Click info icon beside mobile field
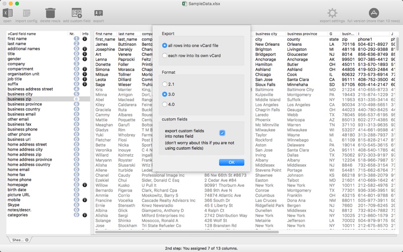This screenshot has width=403, height=252. 85,200
